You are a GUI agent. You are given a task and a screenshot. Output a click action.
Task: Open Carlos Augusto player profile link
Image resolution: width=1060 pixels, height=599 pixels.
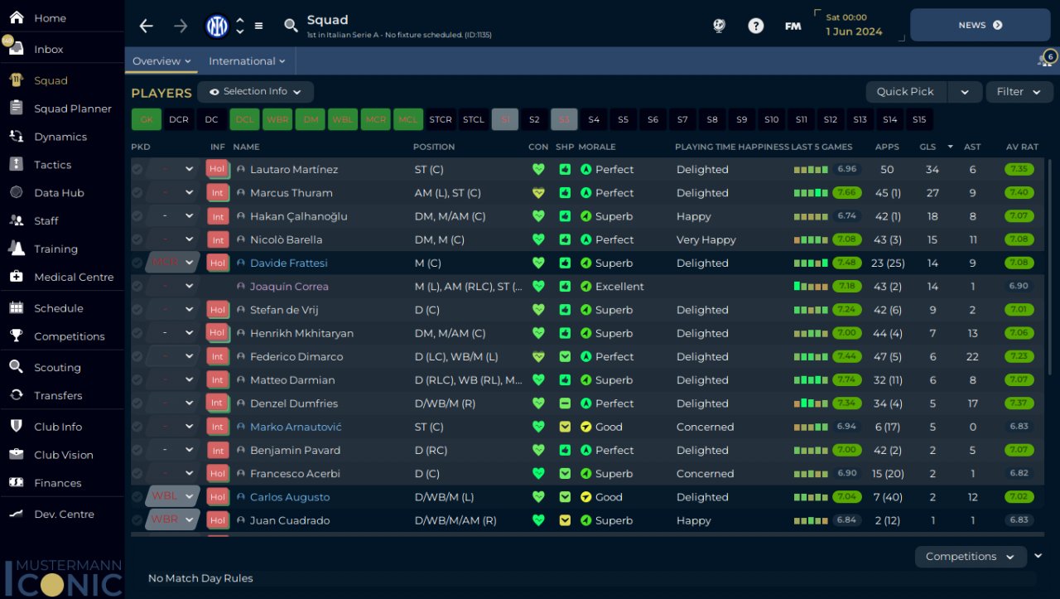[x=290, y=497]
